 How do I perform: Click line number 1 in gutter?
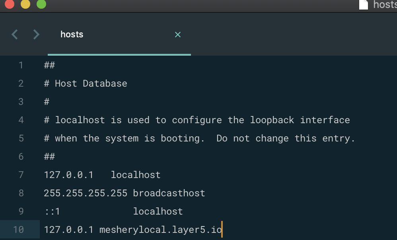pyautogui.click(x=21, y=65)
